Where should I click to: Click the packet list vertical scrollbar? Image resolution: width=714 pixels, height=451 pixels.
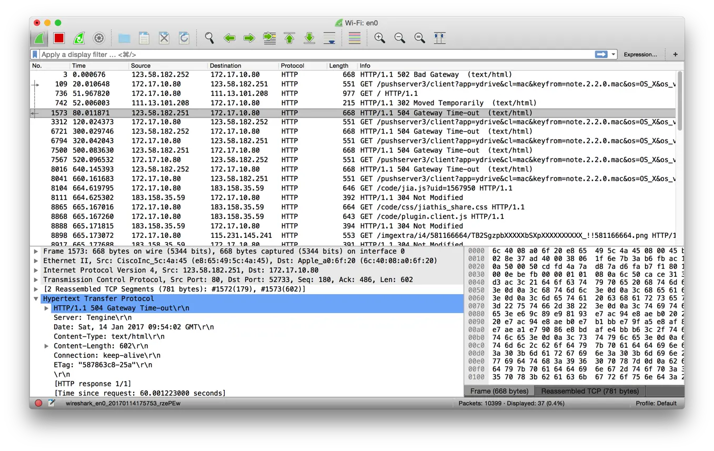tap(680, 101)
